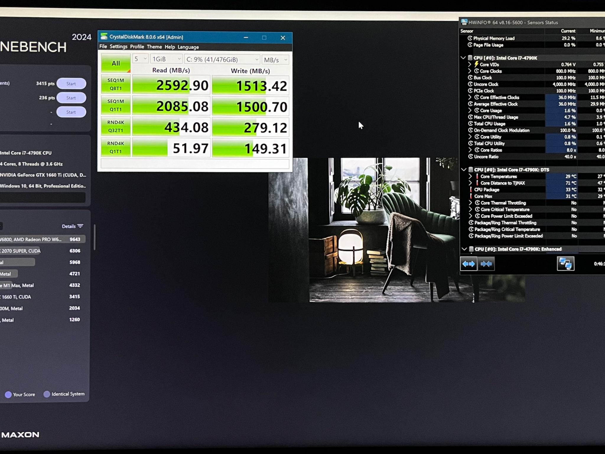
Task: Click the Bus Clock sensor icon
Action: pyautogui.click(x=470, y=77)
